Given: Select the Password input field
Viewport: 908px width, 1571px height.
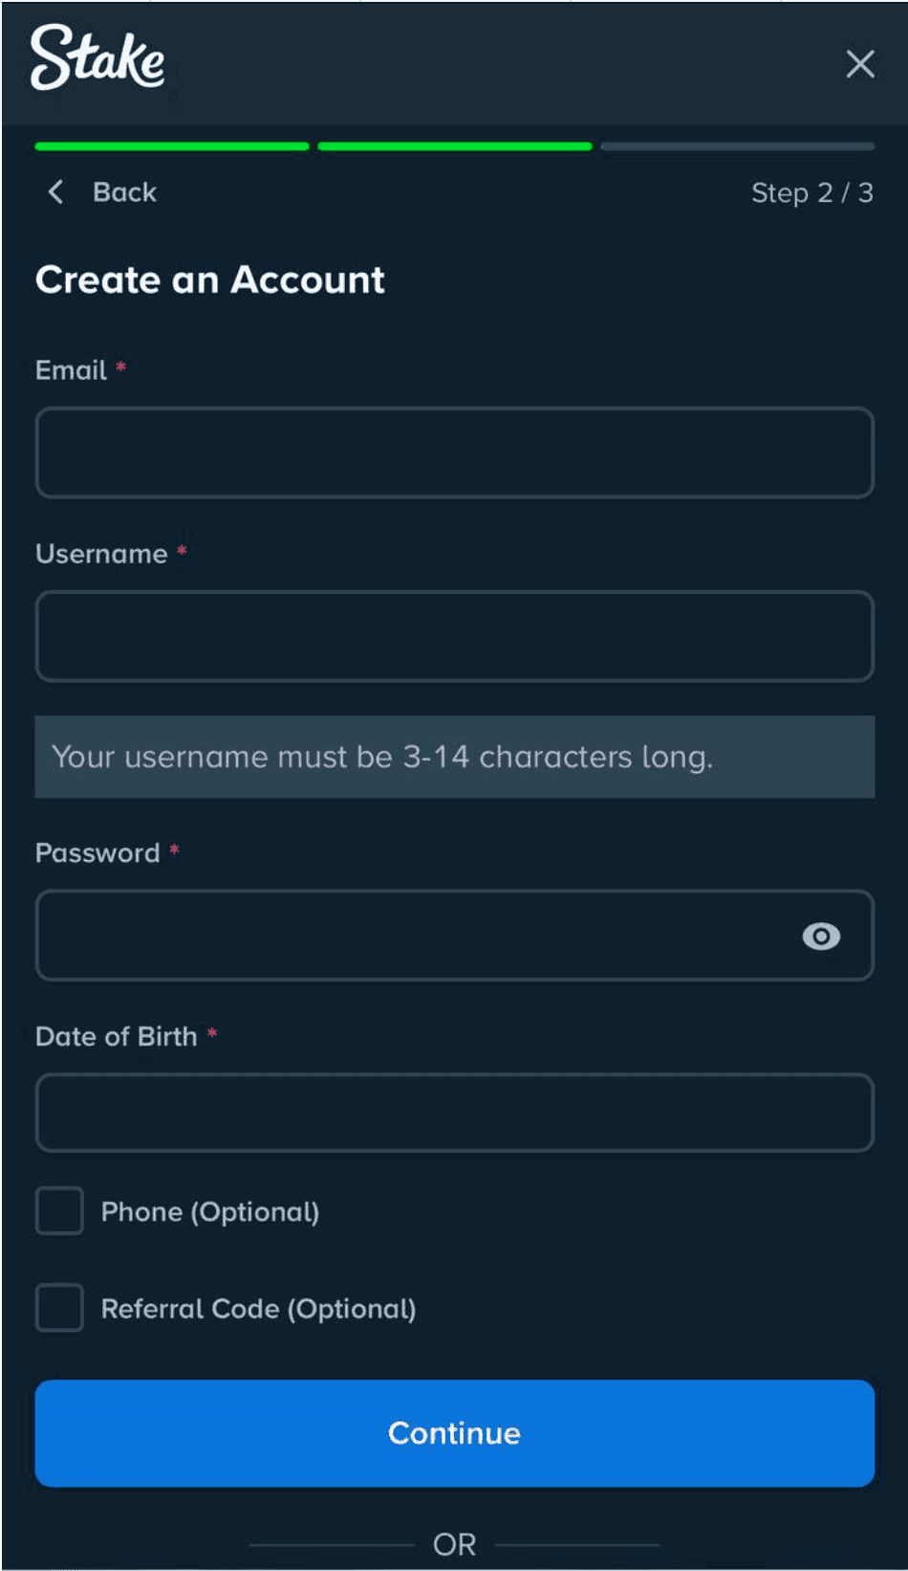Looking at the screenshot, I should click(411, 936).
